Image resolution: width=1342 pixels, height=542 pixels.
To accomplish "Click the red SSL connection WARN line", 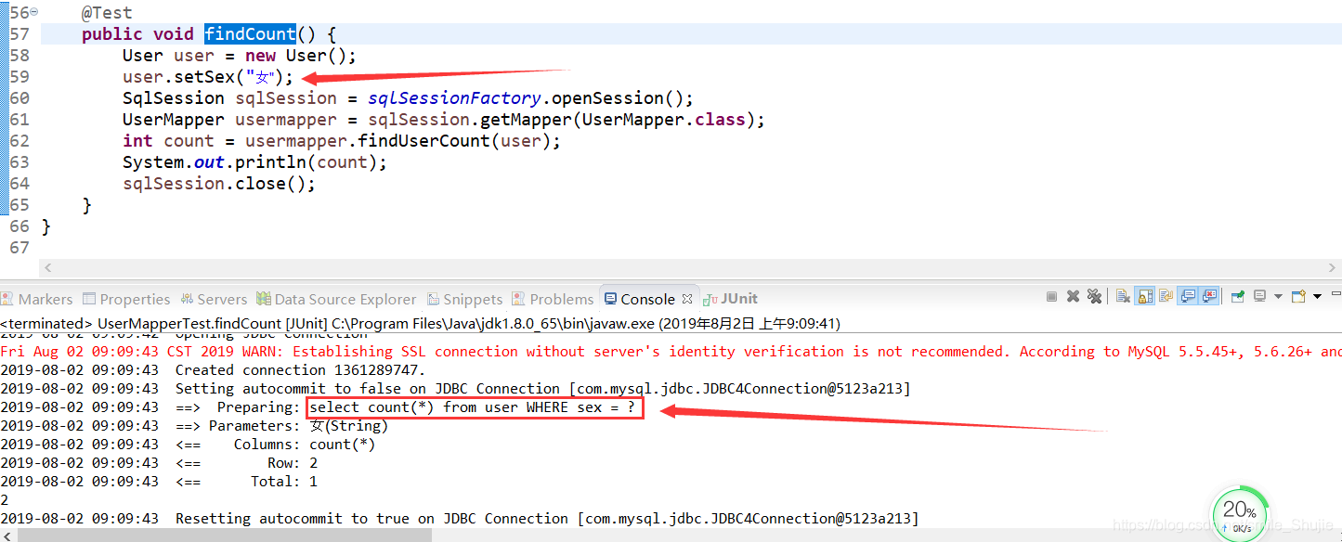I will point(671,352).
